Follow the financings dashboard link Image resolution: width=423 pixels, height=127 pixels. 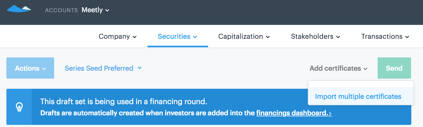[x=294, y=113]
